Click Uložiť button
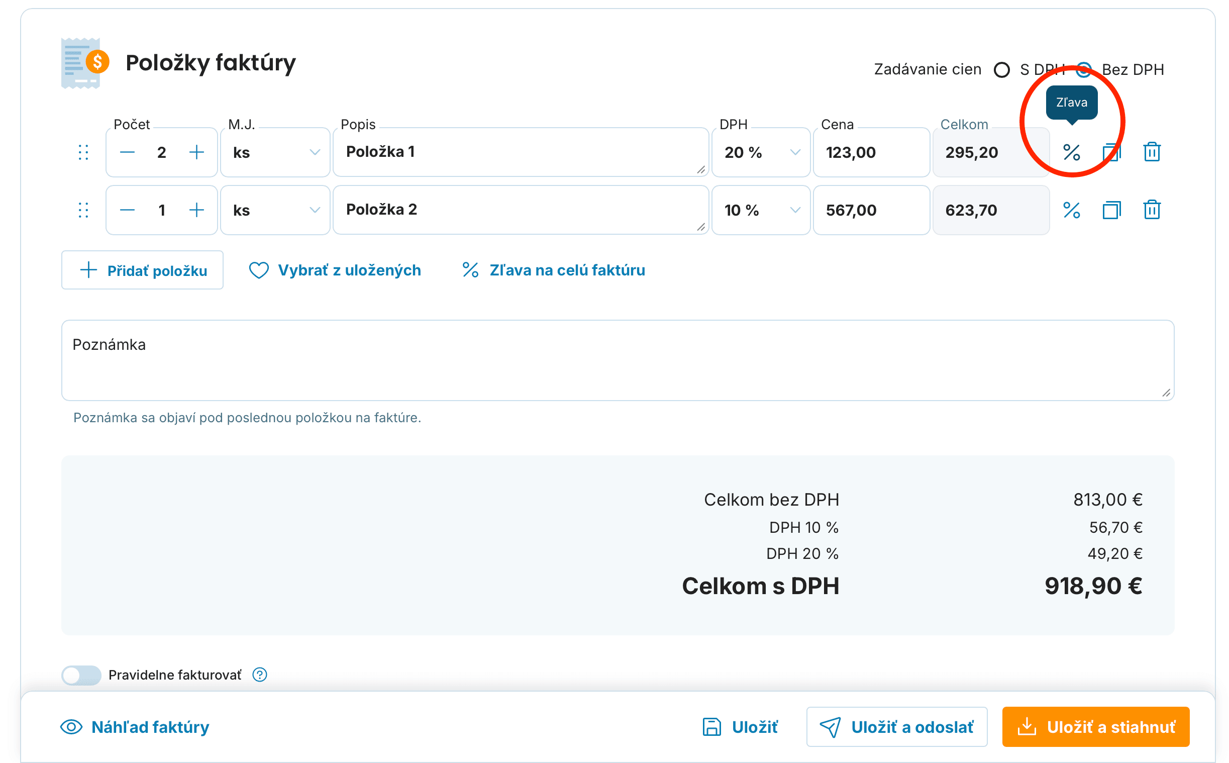 tap(740, 727)
